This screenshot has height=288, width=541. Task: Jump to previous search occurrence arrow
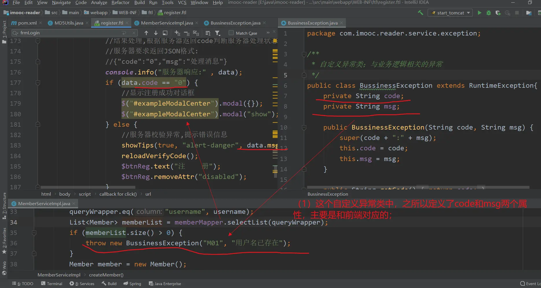[x=146, y=33]
